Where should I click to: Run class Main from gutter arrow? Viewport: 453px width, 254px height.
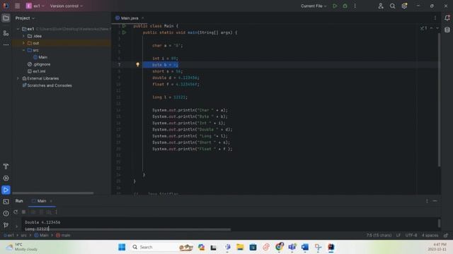(124, 26)
